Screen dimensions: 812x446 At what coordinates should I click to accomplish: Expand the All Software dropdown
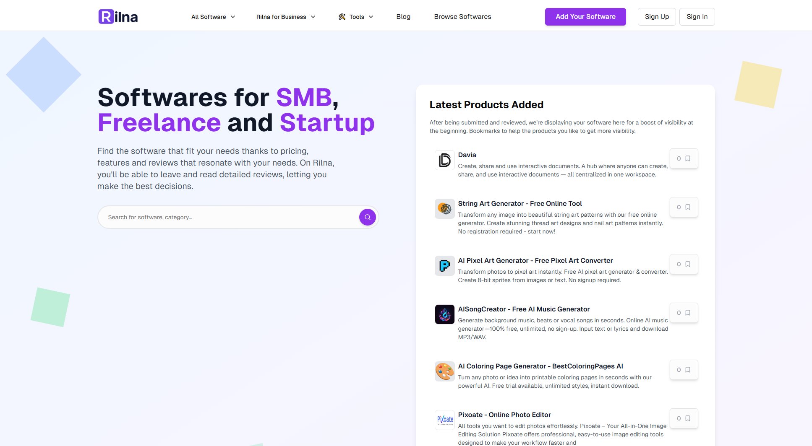pyautogui.click(x=213, y=17)
